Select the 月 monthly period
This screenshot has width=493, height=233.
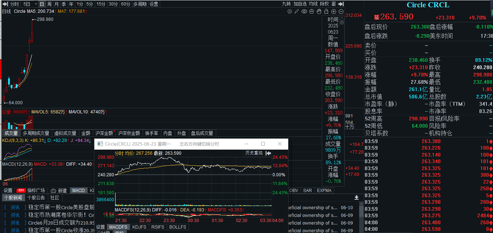[x=56, y=4]
